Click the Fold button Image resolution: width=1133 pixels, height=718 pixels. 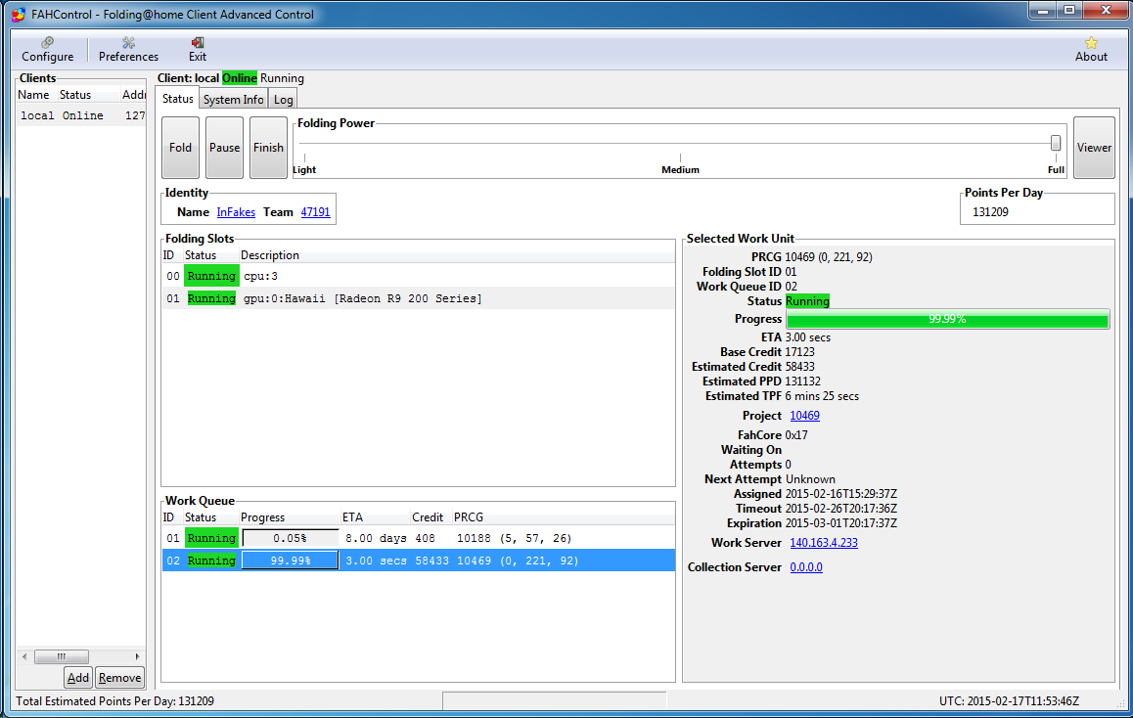point(181,148)
